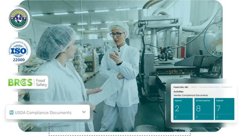This screenshot has height=136, width=244.
Task: Click the Vendor Compliance Documents heading
Action: click(x=191, y=95)
